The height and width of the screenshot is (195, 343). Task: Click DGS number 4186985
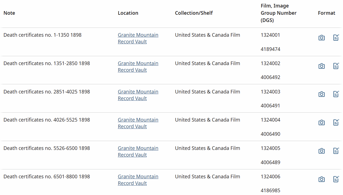click(270, 191)
